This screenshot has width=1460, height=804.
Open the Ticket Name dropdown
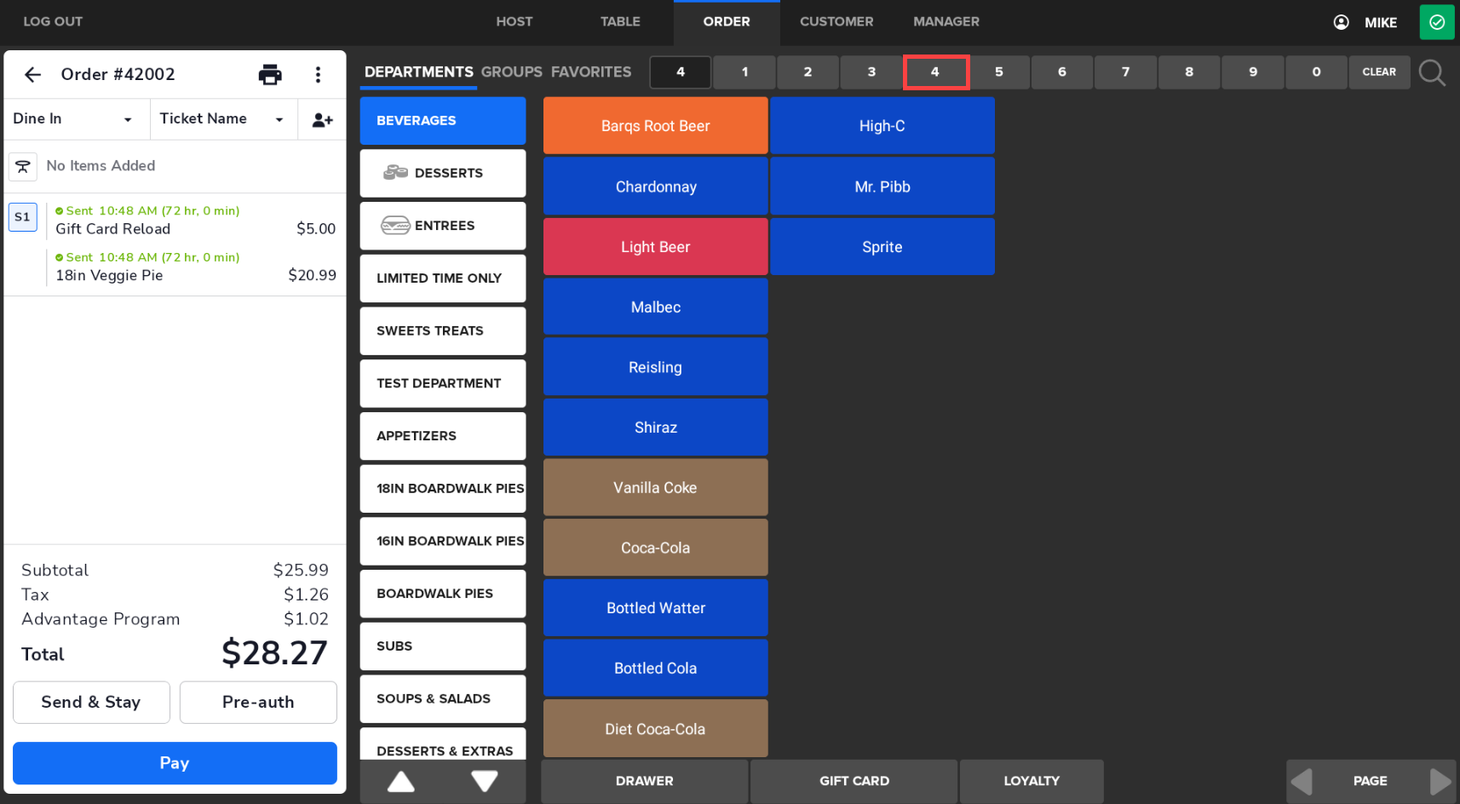[222, 119]
